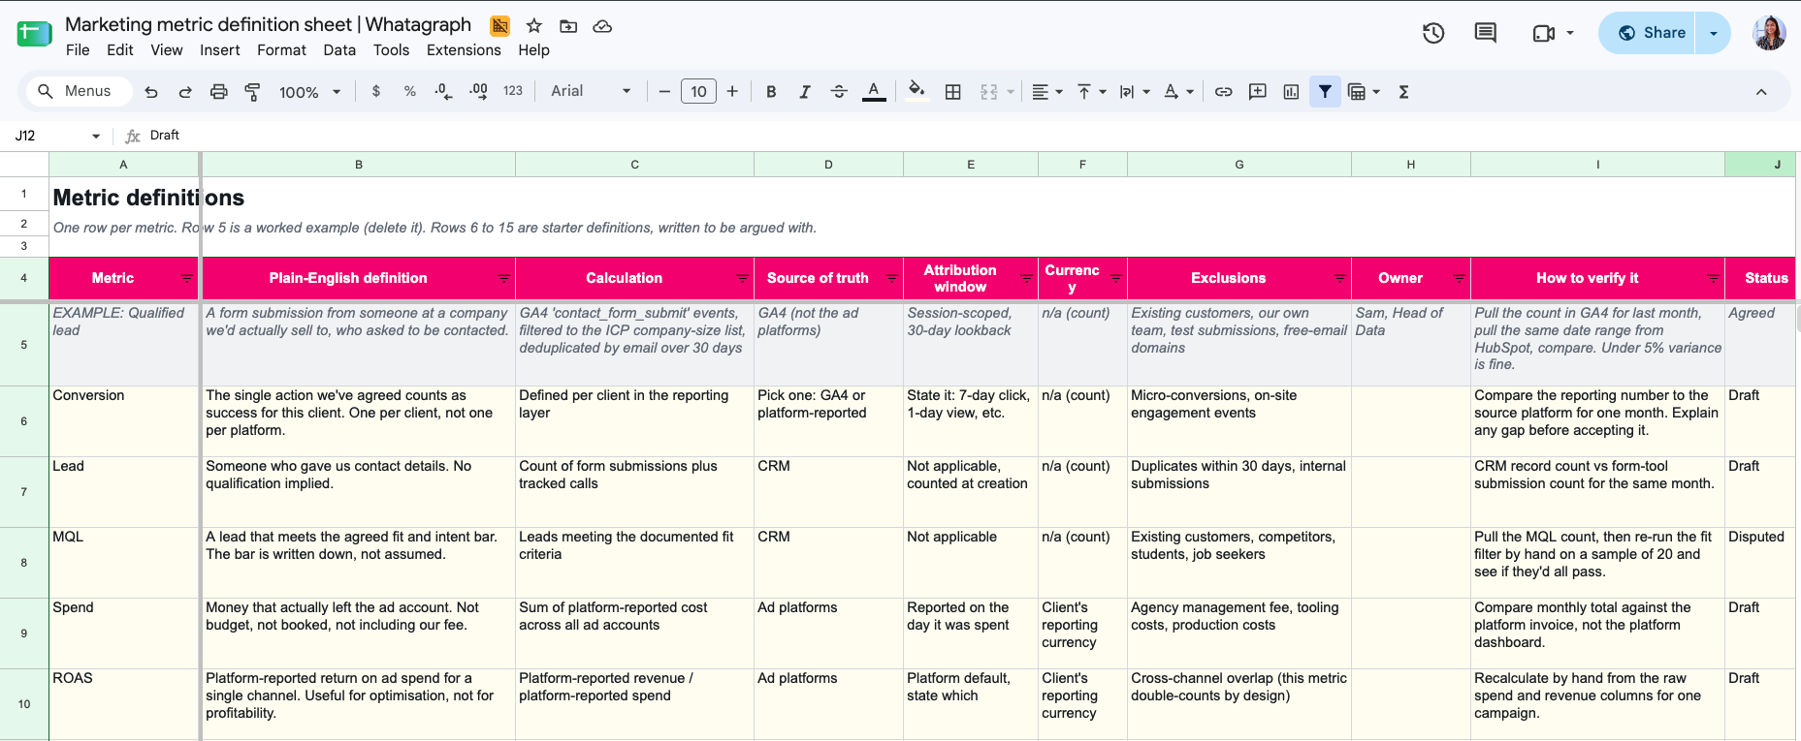Open the File menu
Viewport: 1801px width, 741px height.
[78, 50]
